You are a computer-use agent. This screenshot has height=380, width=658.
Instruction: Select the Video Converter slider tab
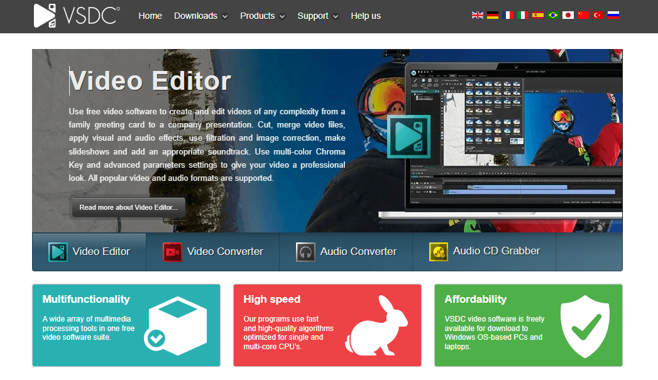[x=213, y=252]
